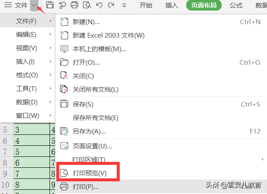Click the floppy icon beside 保存(S)
The height and width of the screenshot is (194, 267).
tap(64, 104)
